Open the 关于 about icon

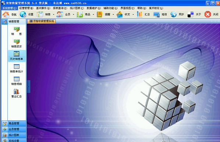click(191, 14)
